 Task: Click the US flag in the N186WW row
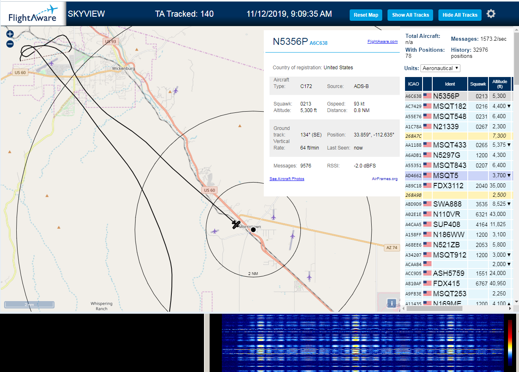tap(427, 234)
